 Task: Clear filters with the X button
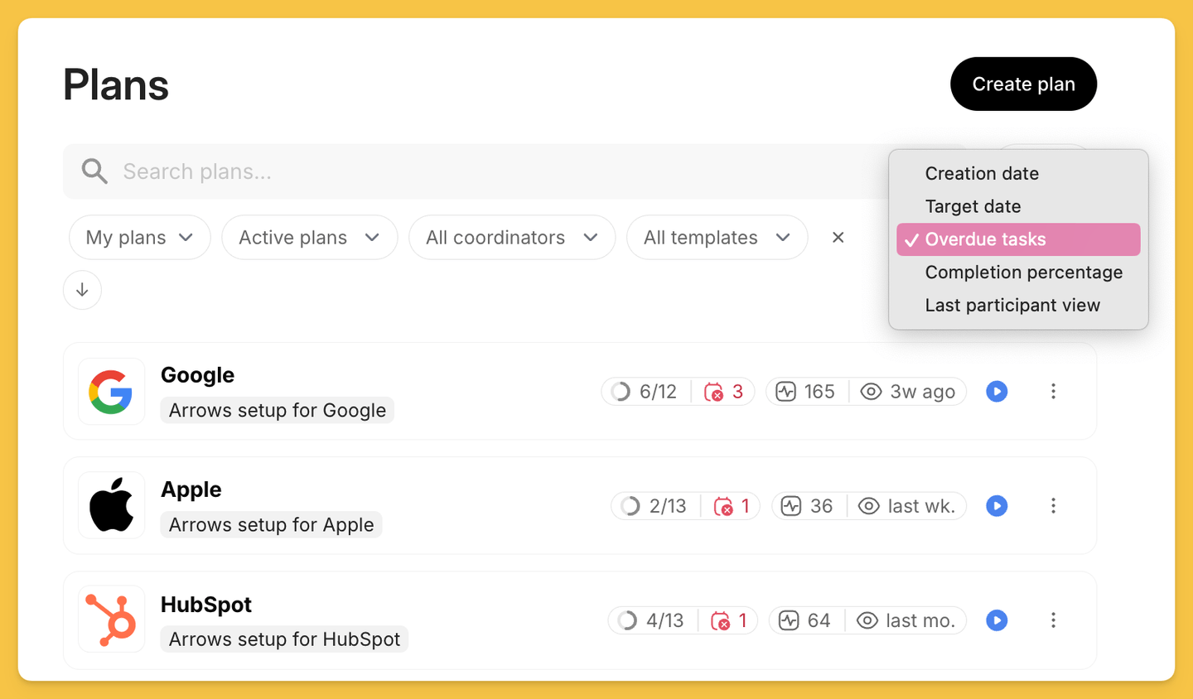pos(838,238)
